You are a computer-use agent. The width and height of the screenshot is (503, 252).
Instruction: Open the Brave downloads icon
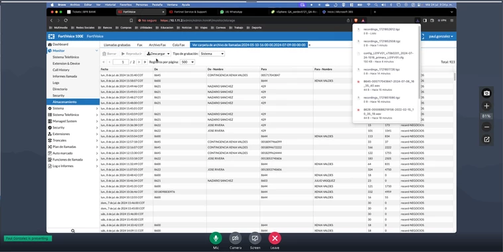pos(417,21)
